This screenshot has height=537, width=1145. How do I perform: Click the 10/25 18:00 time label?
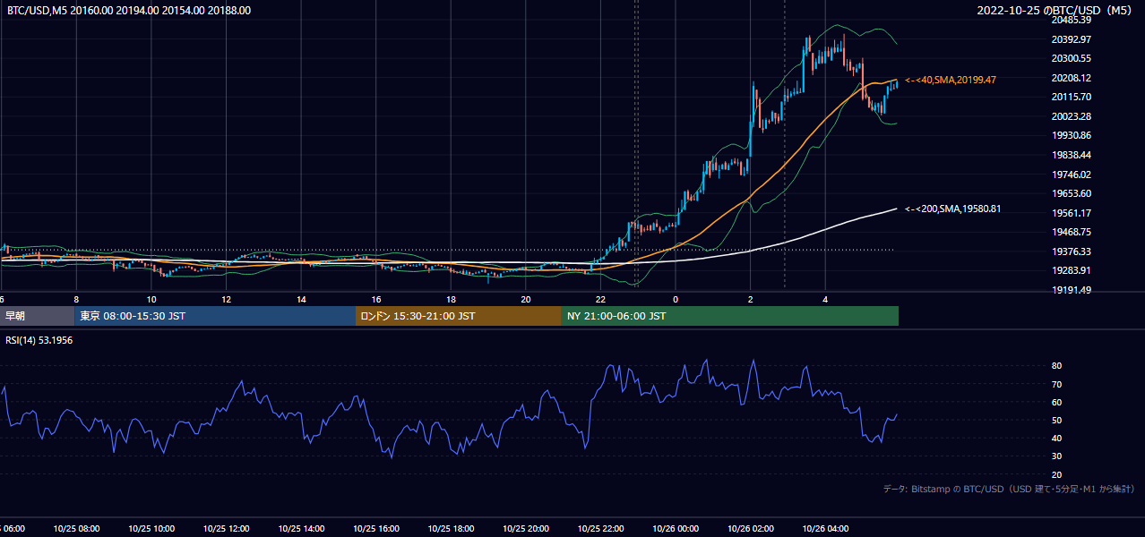point(451,529)
